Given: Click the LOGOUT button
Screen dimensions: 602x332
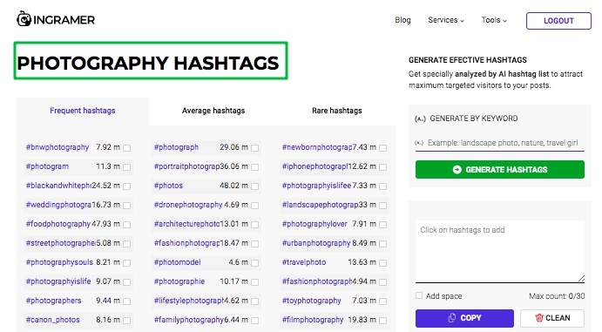Looking at the screenshot, I should click(558, 21).
